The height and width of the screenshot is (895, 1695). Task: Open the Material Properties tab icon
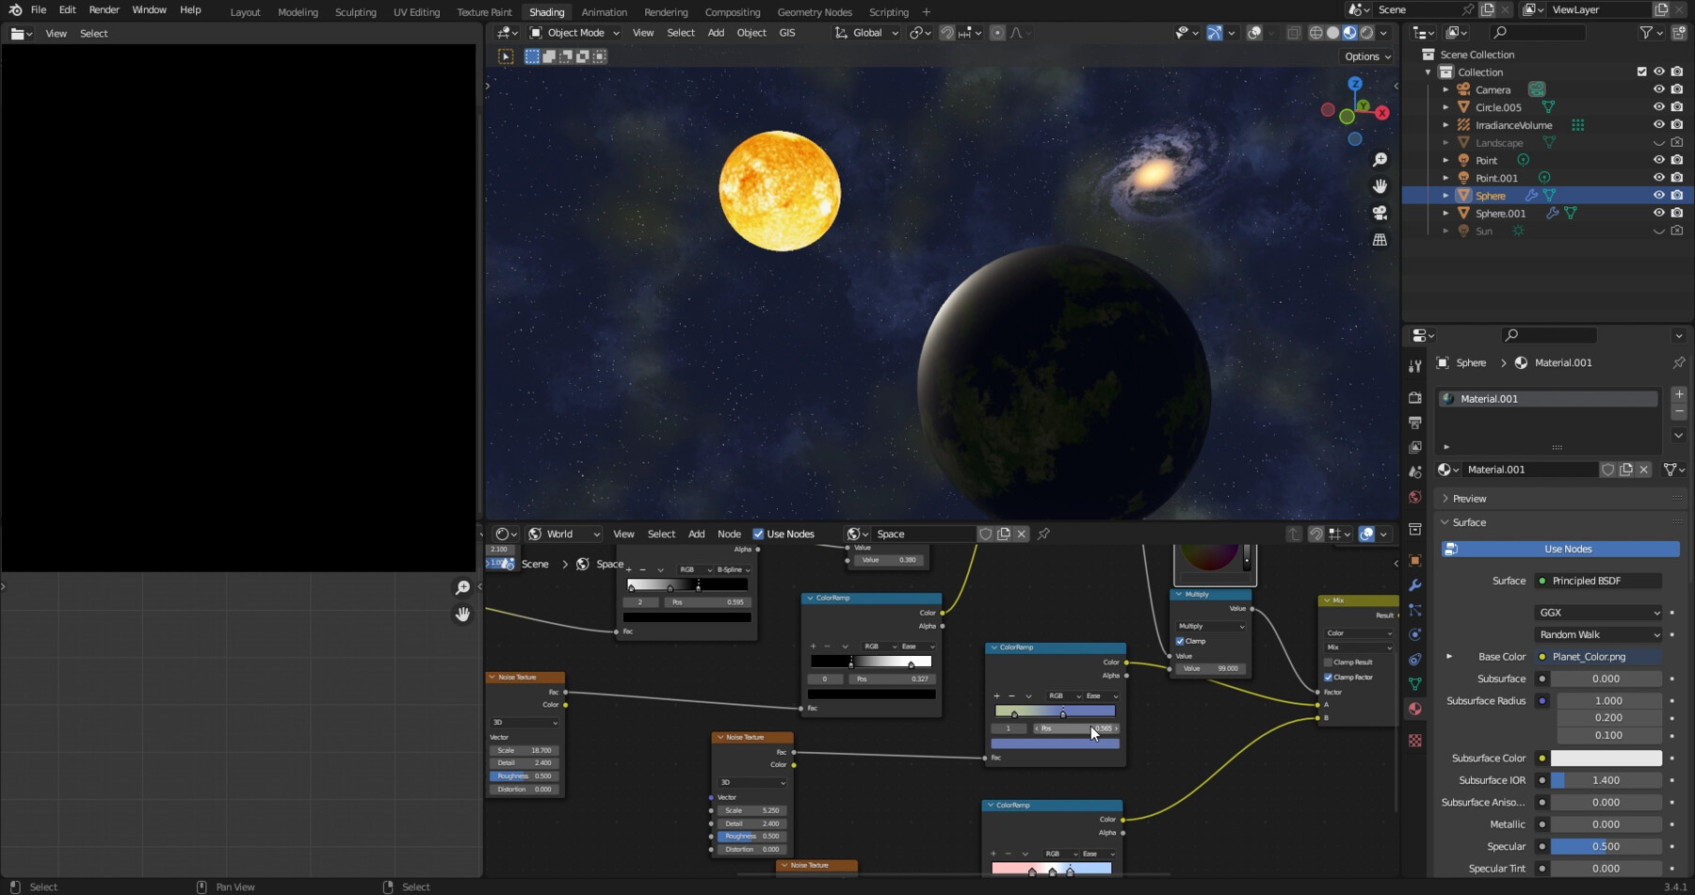[1415, 709]
